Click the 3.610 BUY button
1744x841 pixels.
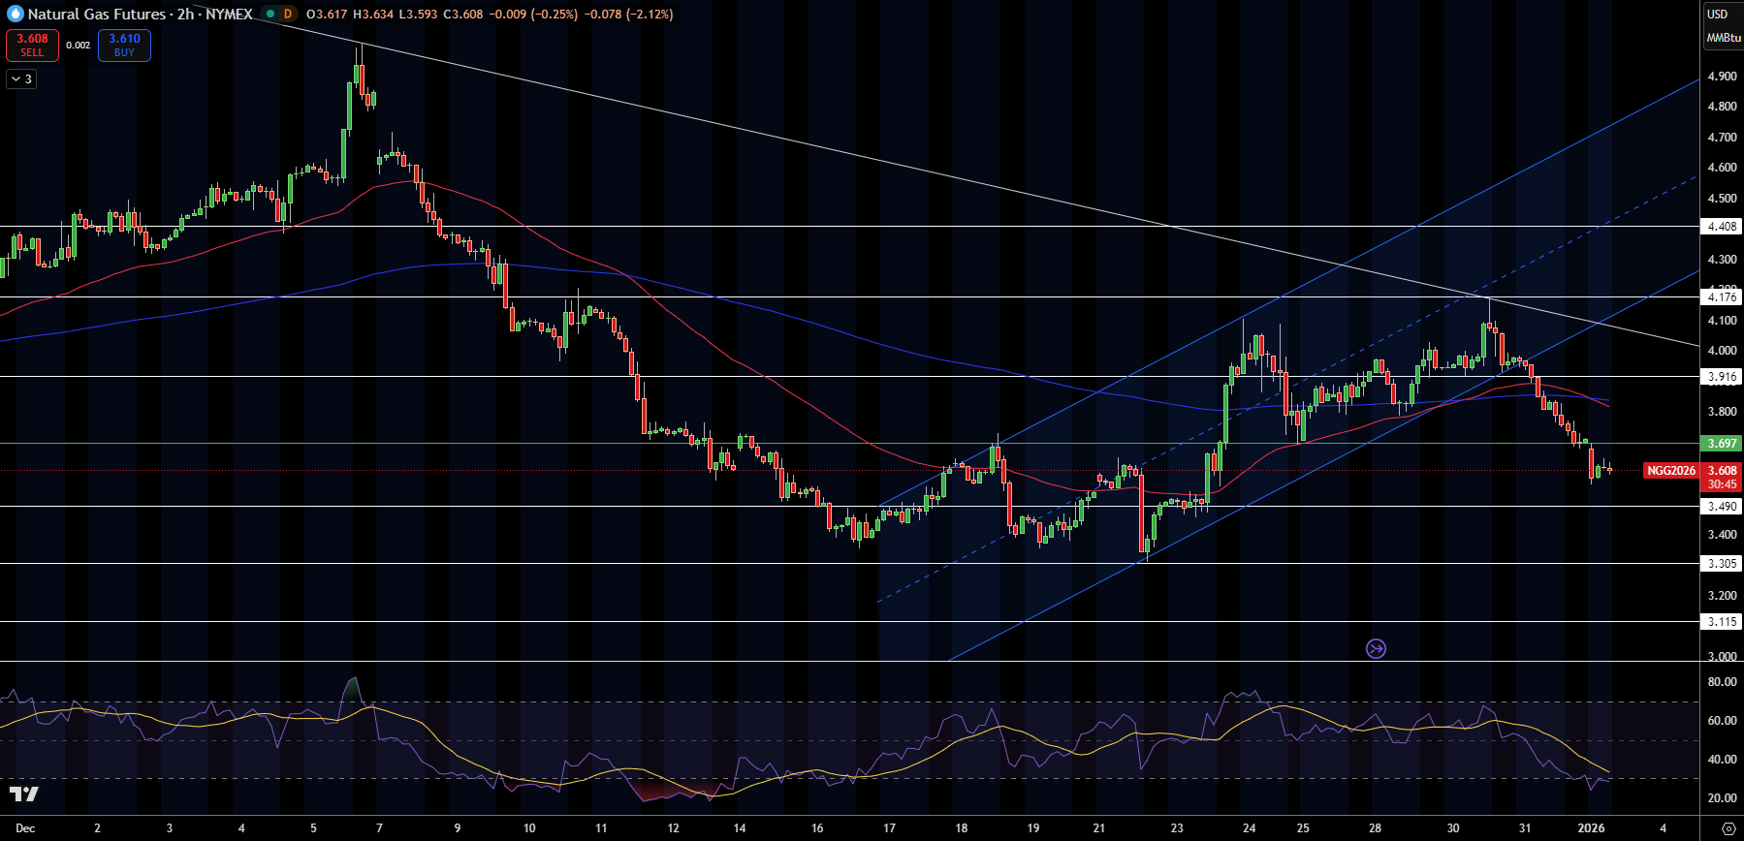[124, 45]
